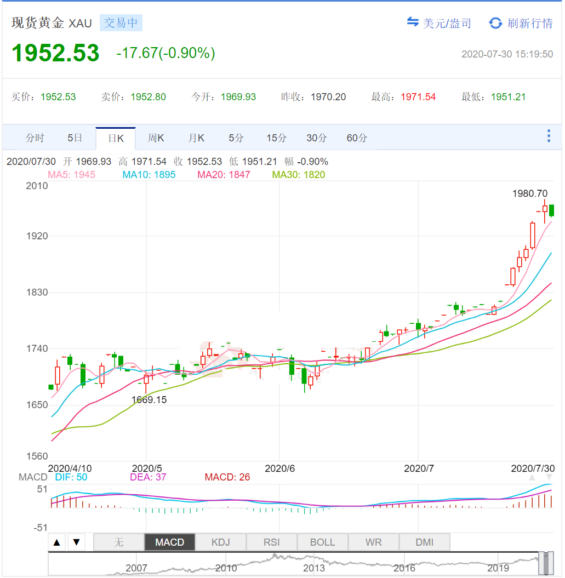
Task: Switch to the 60分 interval tab
Action: coord(357,138)
